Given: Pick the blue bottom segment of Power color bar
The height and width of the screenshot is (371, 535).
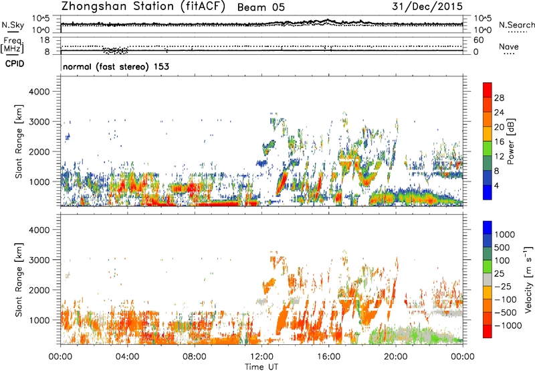Looking at the screenshot, I should (x=488, y=192).
